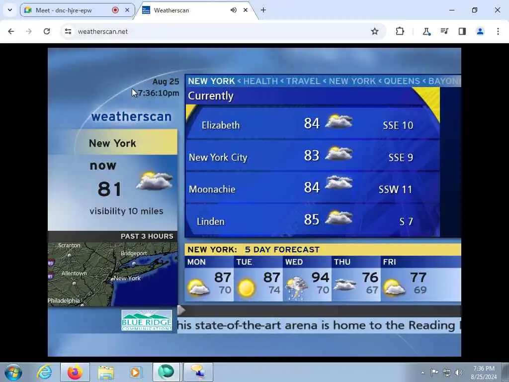Click the Elizabeth conditions row

[313, 124]
